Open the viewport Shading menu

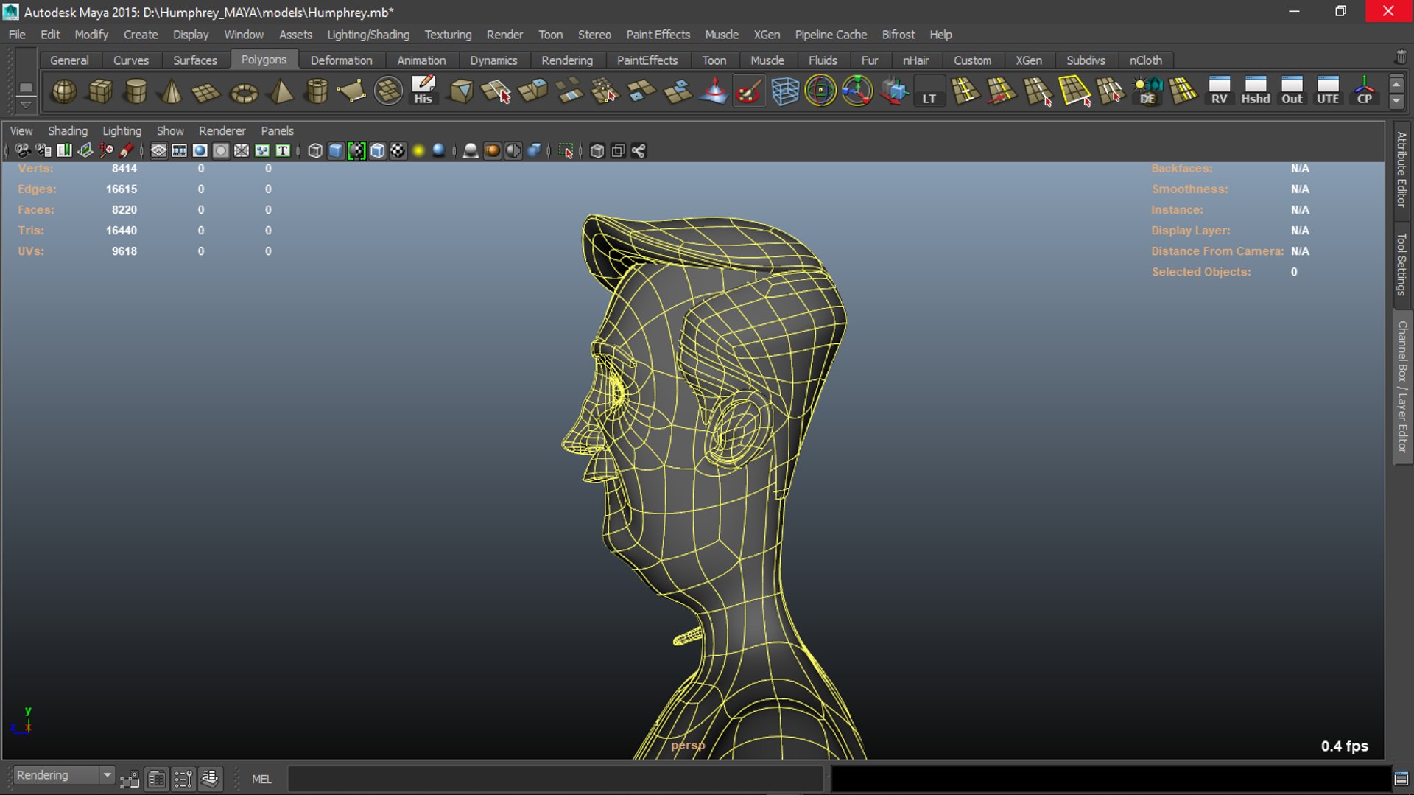(68, 130)
